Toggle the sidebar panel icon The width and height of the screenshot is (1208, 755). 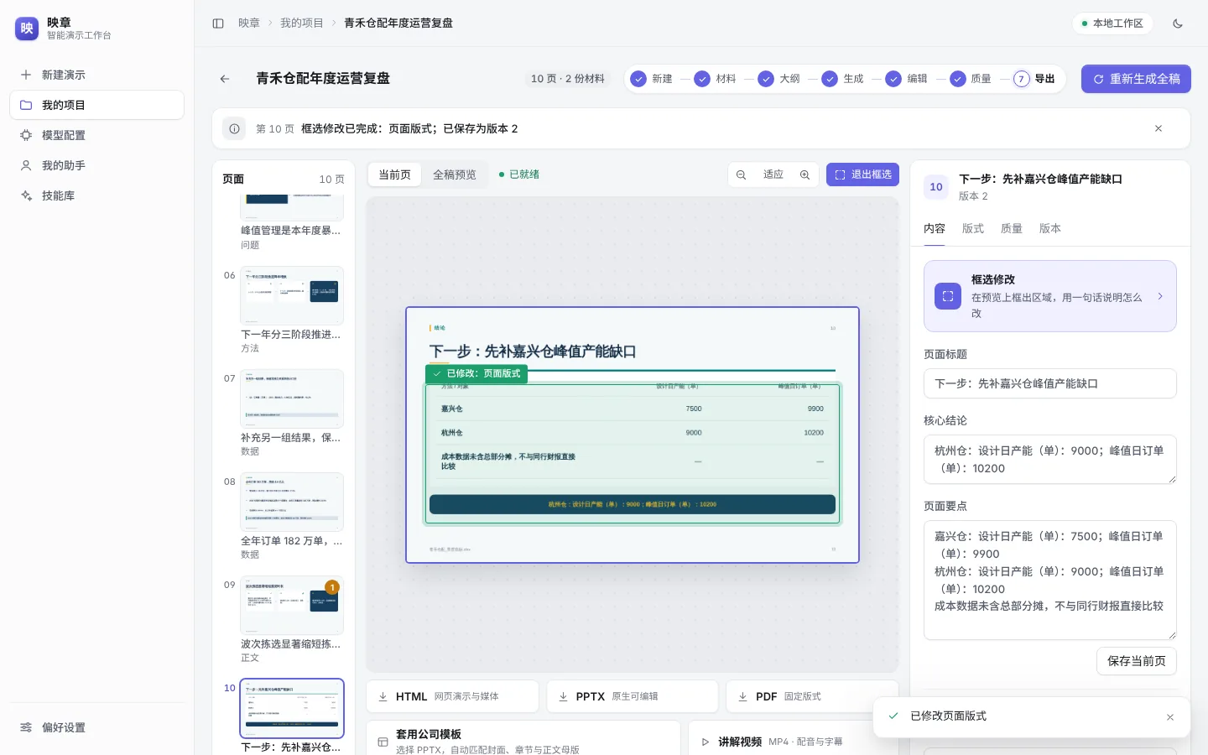tap(218, 23)
